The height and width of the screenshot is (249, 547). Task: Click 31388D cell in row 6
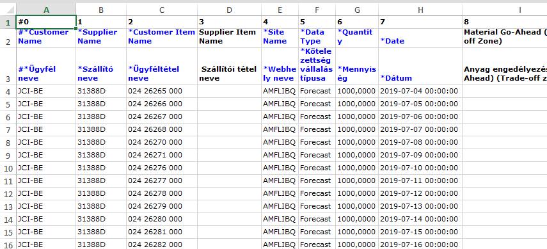click(101, 116)
